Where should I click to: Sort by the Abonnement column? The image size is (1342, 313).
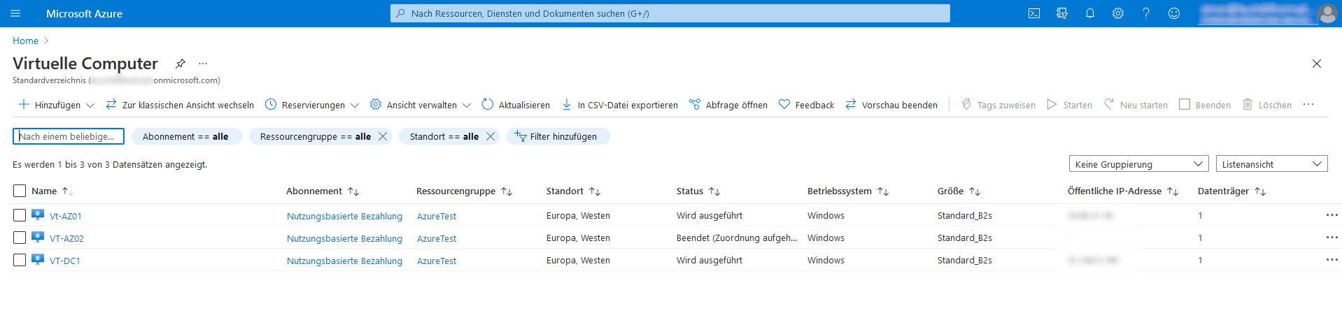[323, 191]
